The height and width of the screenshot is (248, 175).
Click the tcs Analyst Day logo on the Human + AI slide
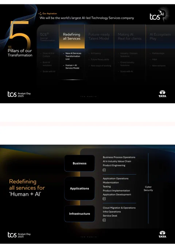pos(19,235)
